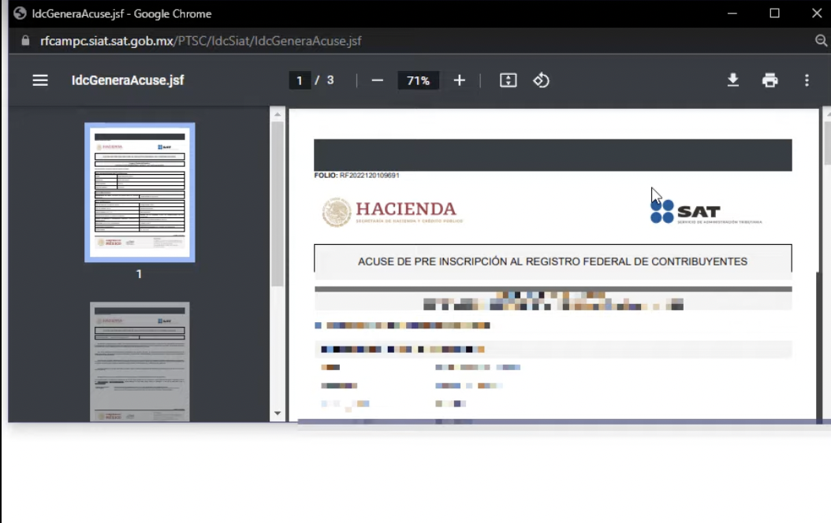Close the Chrome window
831x523 pixels.
pos(817,13)
